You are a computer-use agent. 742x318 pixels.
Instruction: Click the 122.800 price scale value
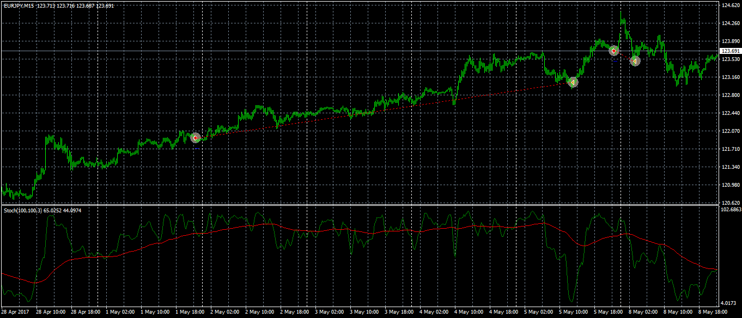[731, 95]
